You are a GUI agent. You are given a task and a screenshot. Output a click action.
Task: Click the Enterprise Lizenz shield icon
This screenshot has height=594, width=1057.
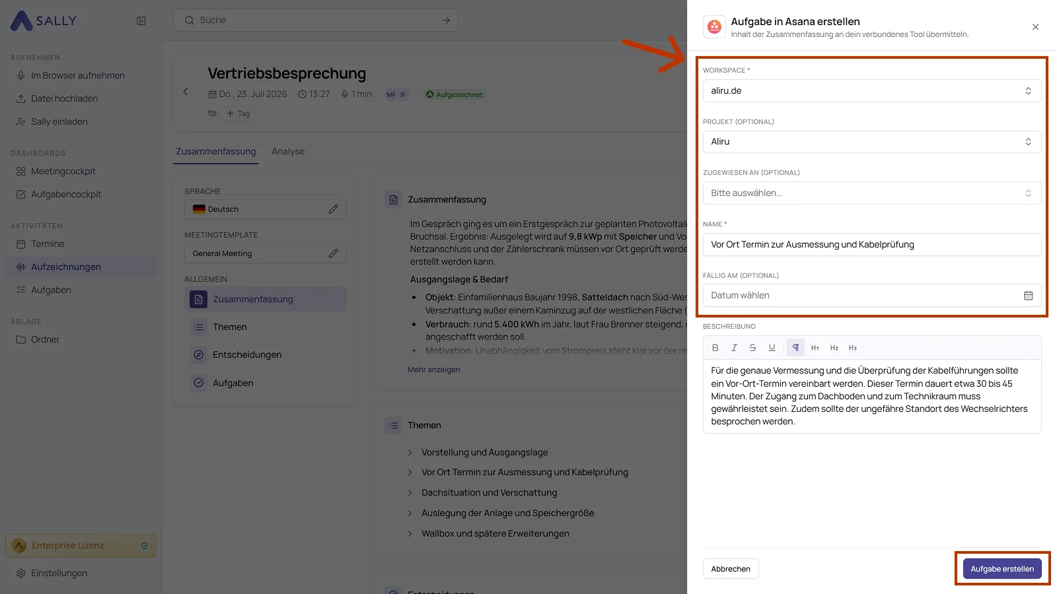point(145,546)
